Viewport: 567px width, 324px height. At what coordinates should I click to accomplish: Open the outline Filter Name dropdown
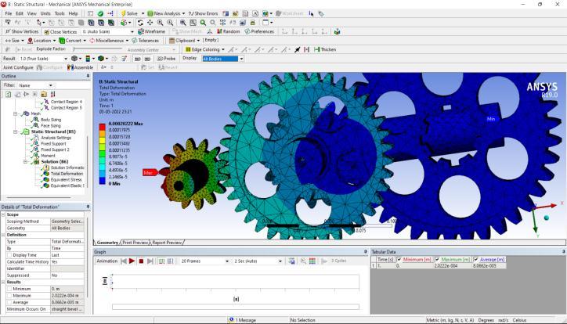pyautogui.click(x=51, y=85)
